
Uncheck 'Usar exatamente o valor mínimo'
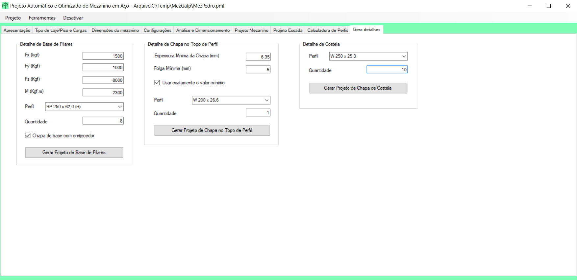(x=157, y=83)
